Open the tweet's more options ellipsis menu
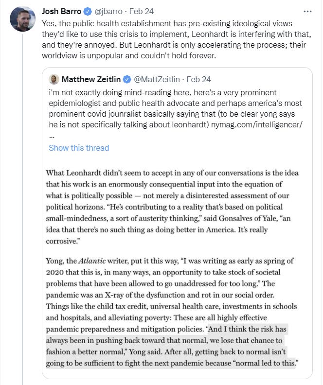323x385 pixels. [307, 11]
